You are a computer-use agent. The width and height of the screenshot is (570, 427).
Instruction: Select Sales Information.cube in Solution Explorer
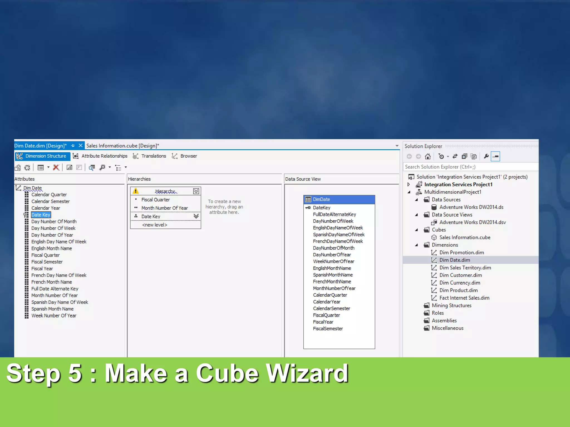pos(465,237)
